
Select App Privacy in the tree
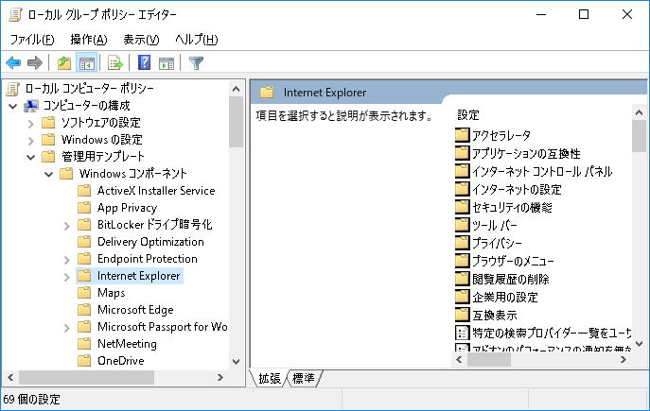point(127,207)
